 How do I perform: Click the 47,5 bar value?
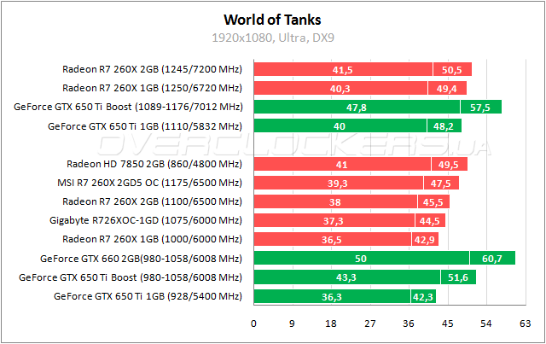[440, 184]
